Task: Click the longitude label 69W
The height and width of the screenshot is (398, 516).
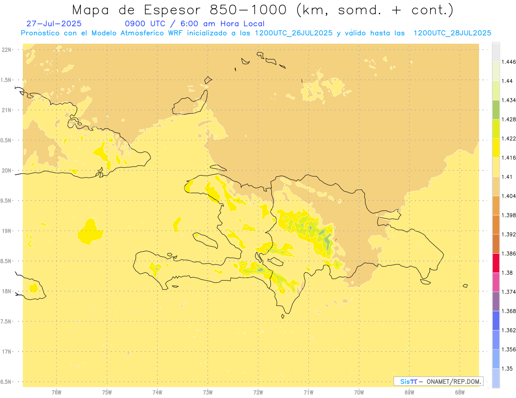Action: [409, 392]
